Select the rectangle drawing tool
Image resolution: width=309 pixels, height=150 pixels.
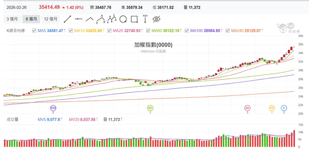(134, 19)
